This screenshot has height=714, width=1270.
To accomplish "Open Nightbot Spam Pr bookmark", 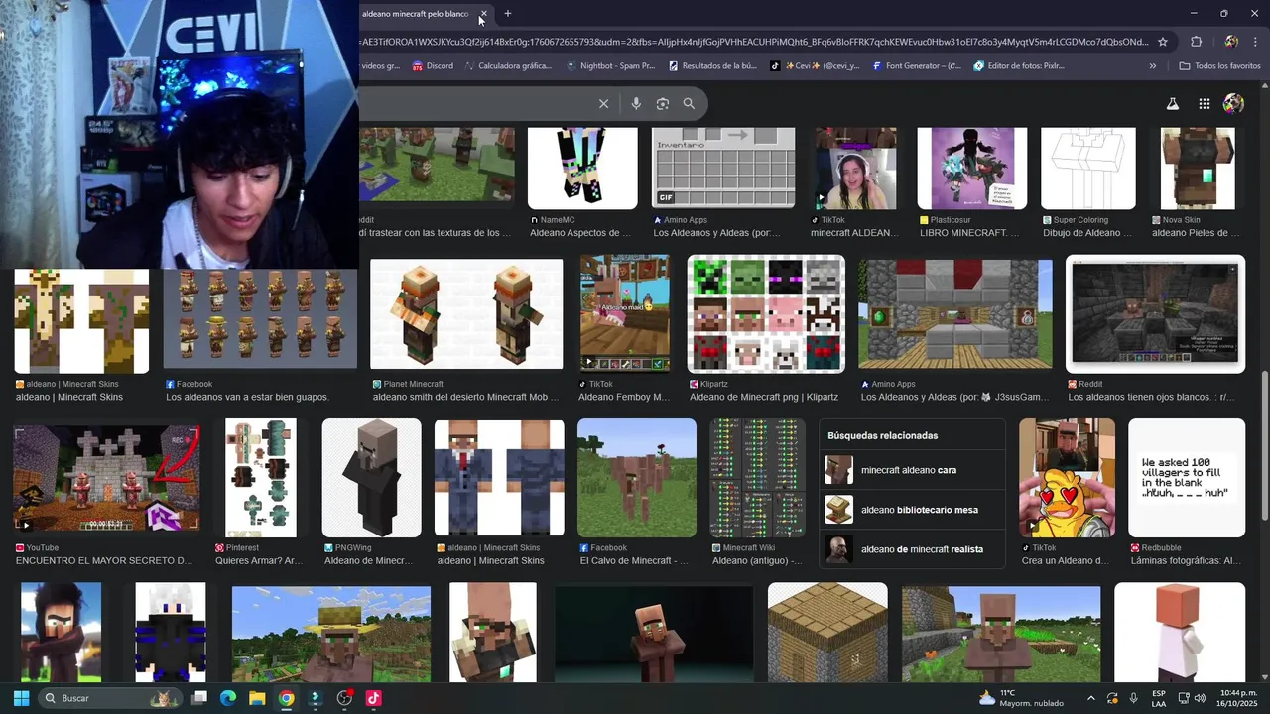I will pos(610,66).
